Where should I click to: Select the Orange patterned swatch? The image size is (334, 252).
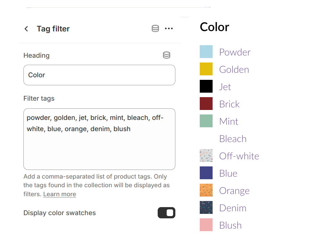206,190
